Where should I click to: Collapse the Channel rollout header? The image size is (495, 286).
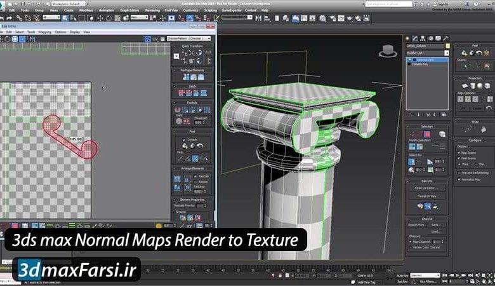pos(427,219)
